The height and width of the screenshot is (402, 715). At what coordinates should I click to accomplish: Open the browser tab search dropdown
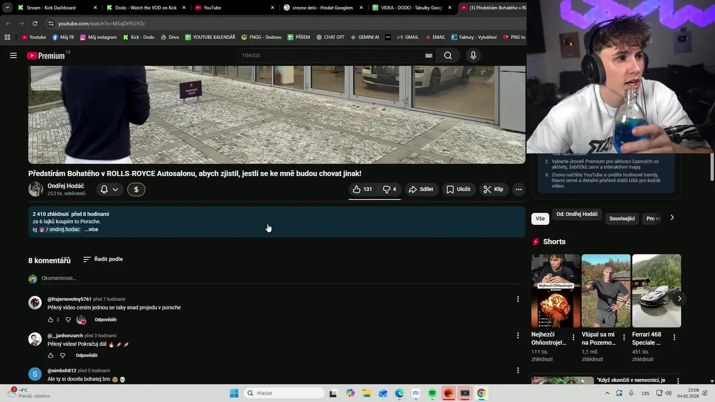7,8
